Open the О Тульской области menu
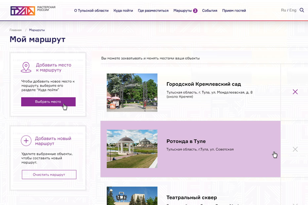 [x=91, y=11]
